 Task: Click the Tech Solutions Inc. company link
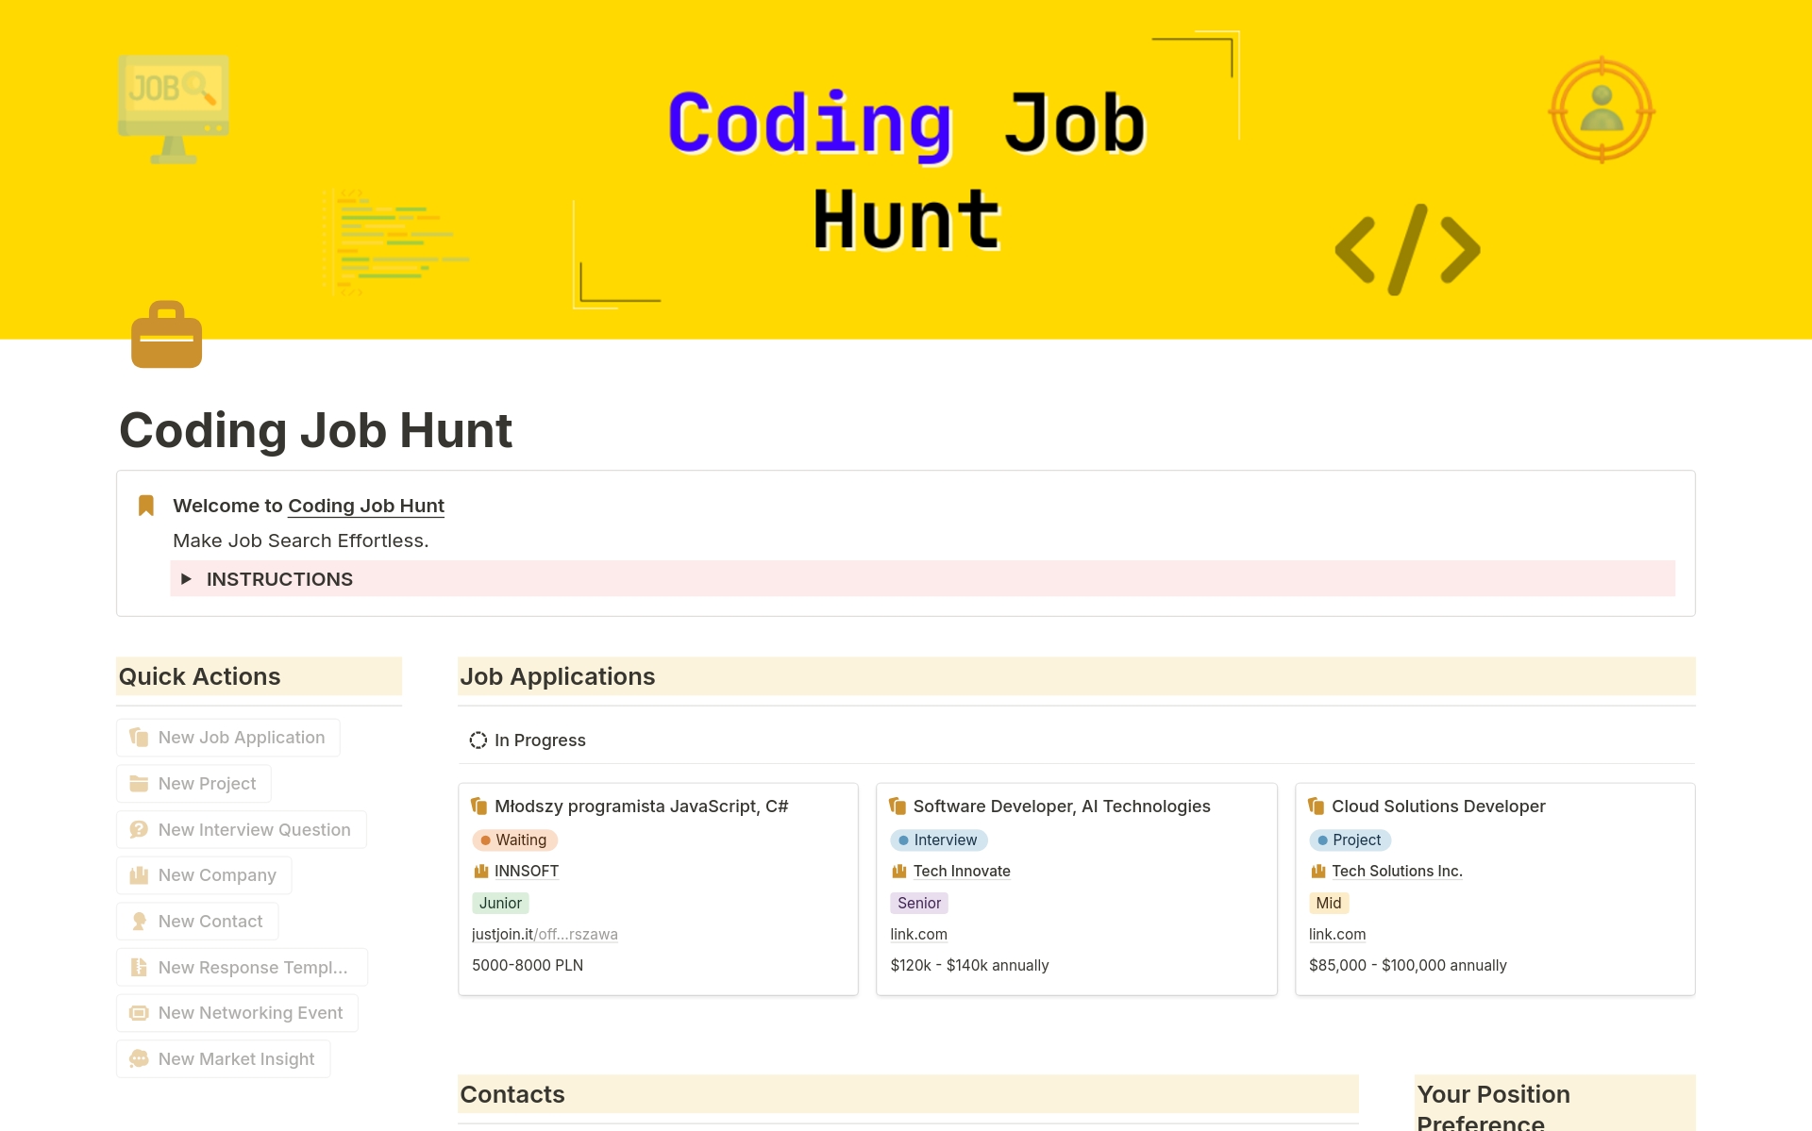pyautogui.click(x=1396, y=871)
